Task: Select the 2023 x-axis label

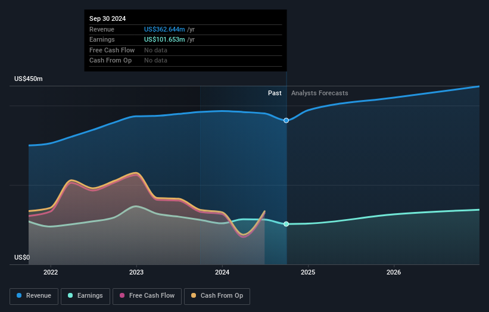Action: pos(136,272)
